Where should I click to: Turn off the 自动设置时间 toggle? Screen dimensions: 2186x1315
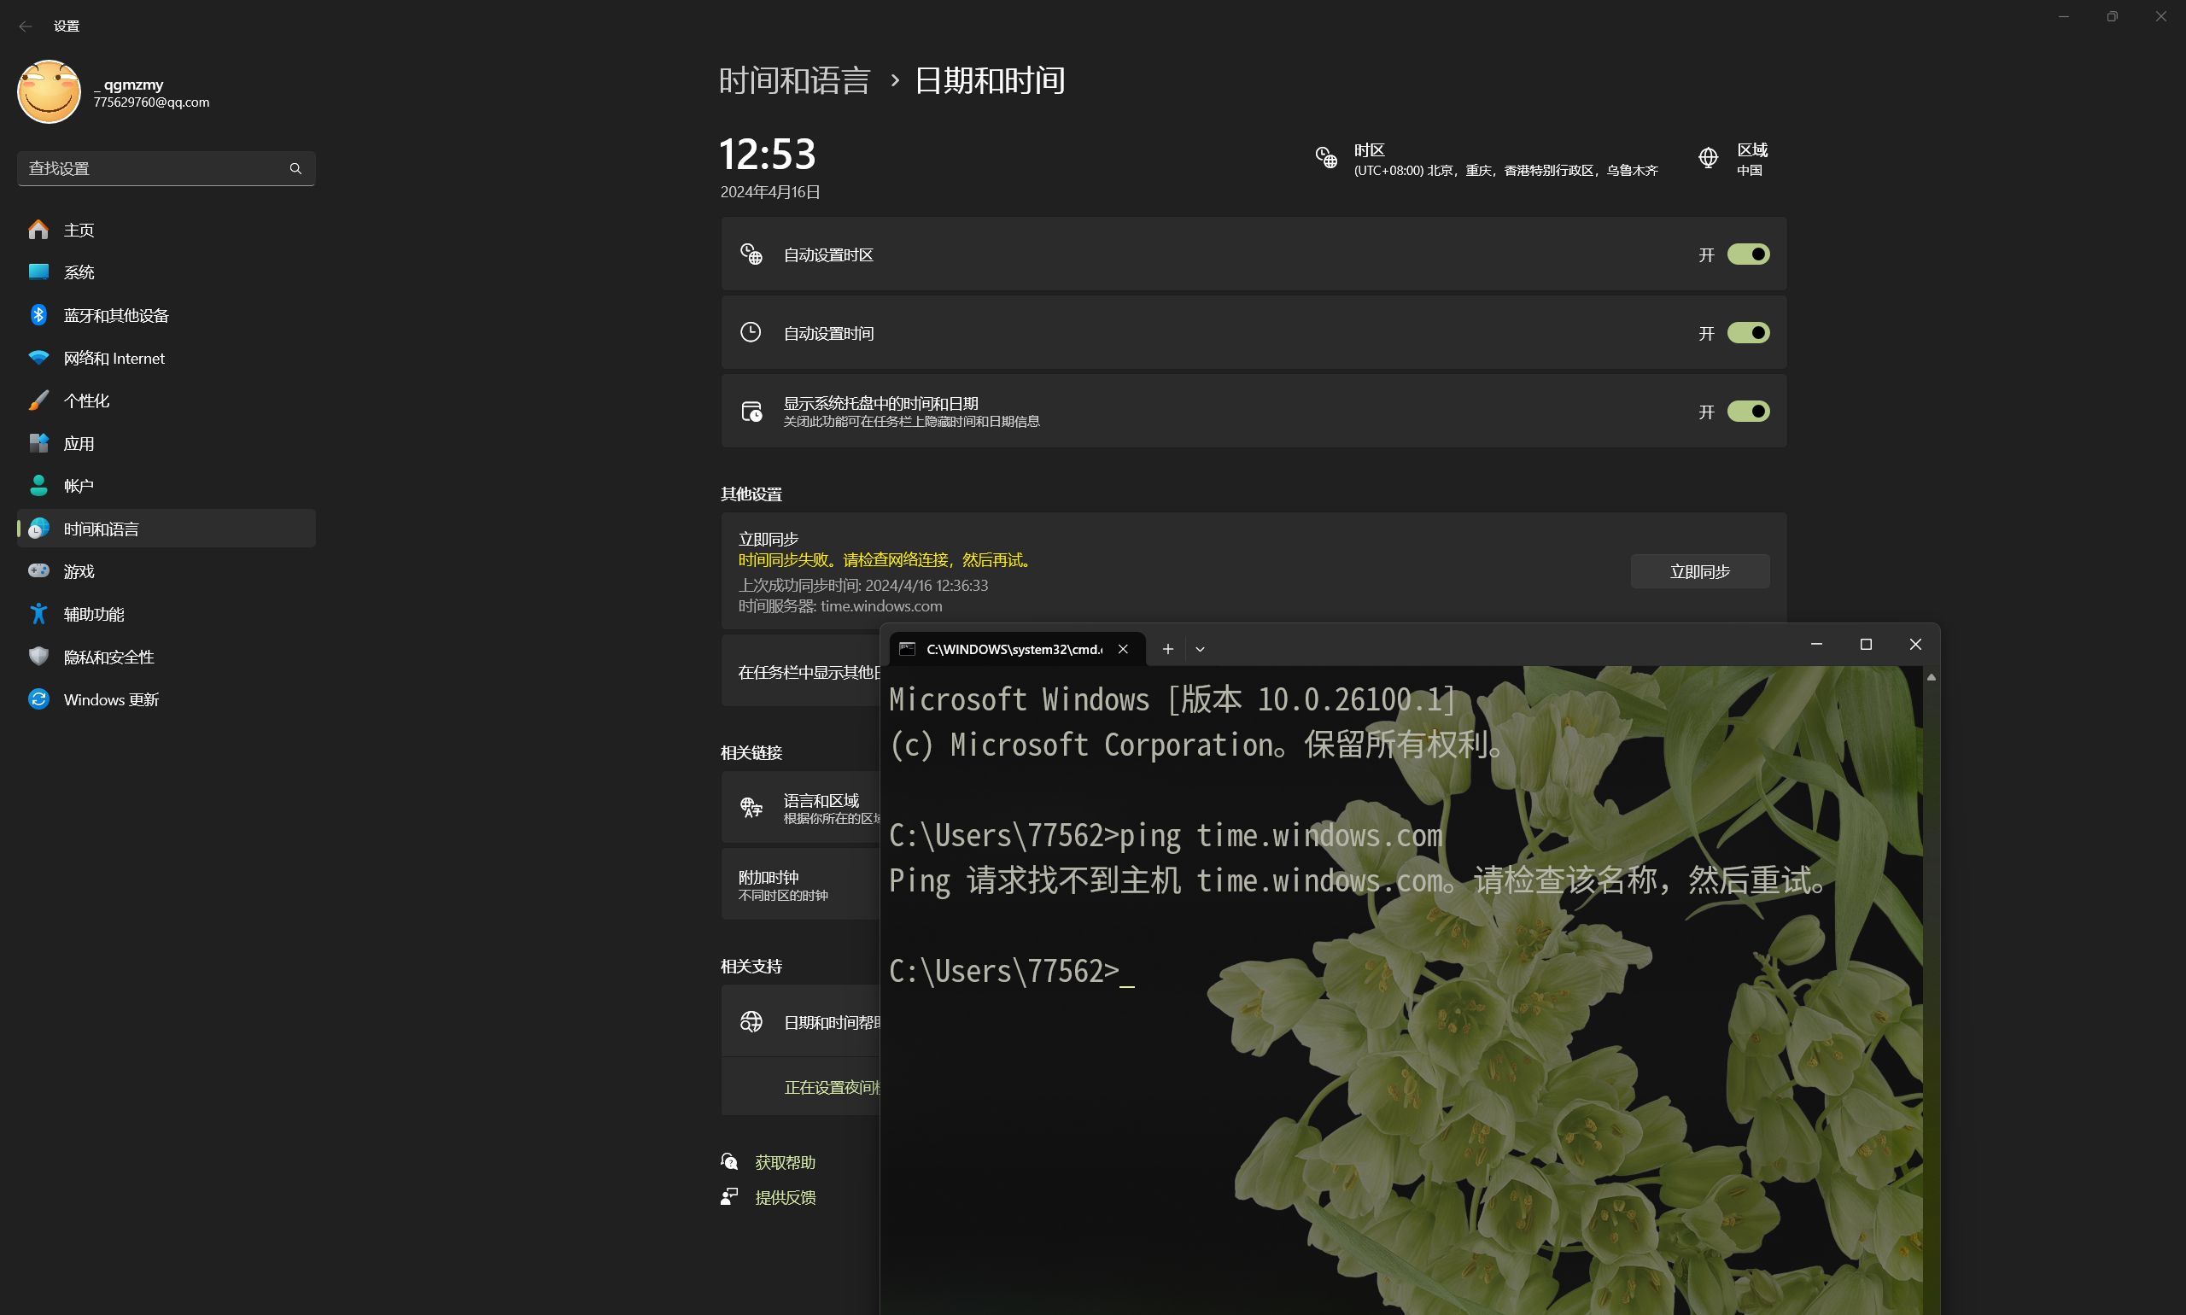pyautogui.click(x=1748, y=333)
